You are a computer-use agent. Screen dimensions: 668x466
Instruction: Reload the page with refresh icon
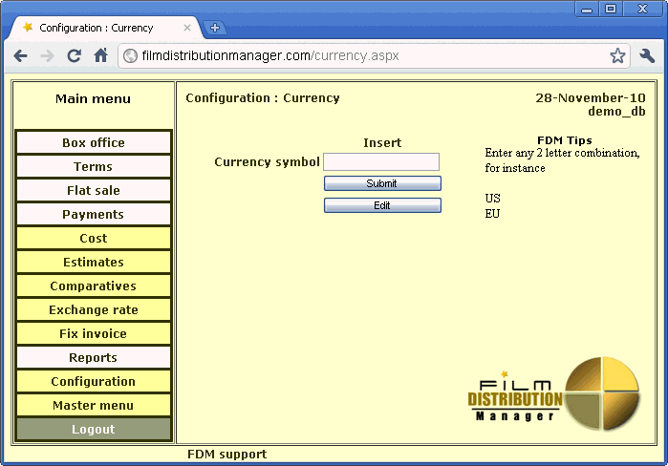click(74, 55)
